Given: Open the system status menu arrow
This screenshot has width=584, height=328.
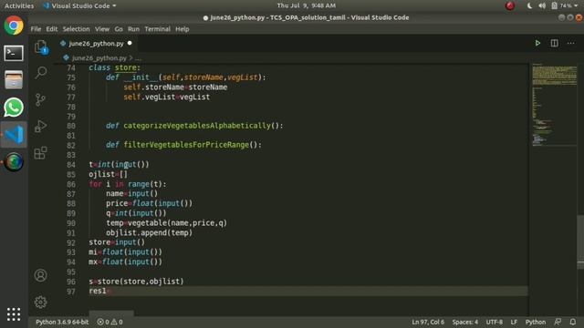Looking at the screenshot, I should click(x=576, y=5).
